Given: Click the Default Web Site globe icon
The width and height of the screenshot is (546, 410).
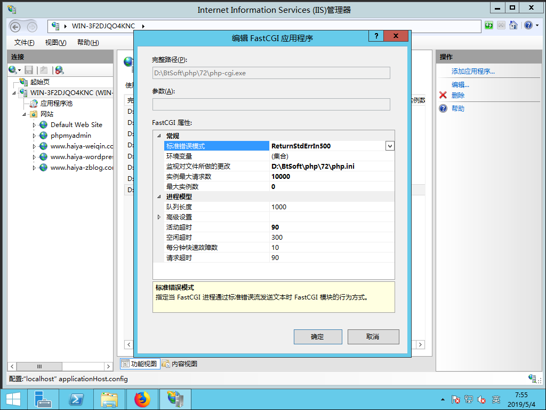Looking at the screenshot, I should point(43,124).
